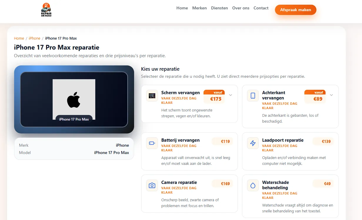Click description 'Het scherm toont ongewenste strepen'

tap(187, 113)
